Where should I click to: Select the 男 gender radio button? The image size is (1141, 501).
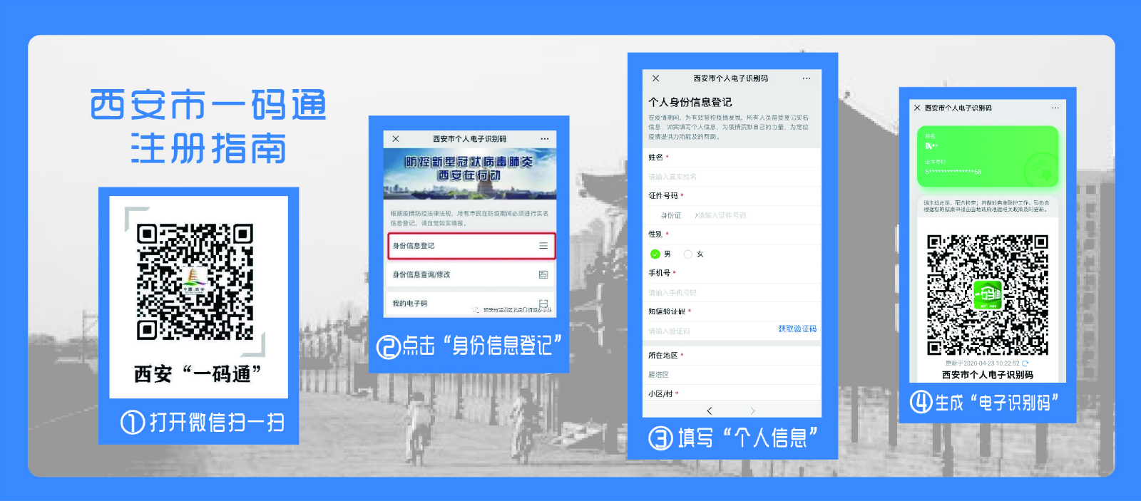(x=655, y=254)
